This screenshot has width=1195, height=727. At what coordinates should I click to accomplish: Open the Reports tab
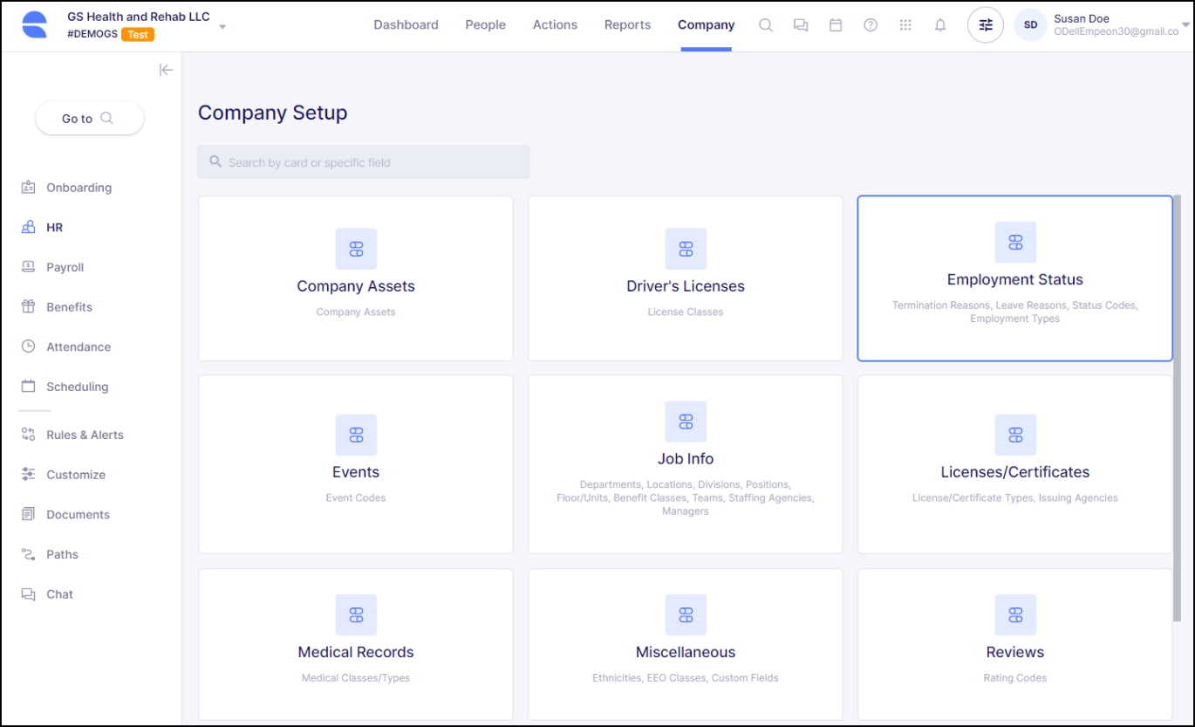tap(627, 25)
